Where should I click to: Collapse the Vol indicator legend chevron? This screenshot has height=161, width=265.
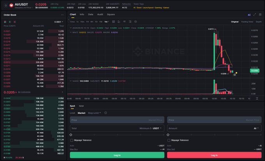(71, 81)
